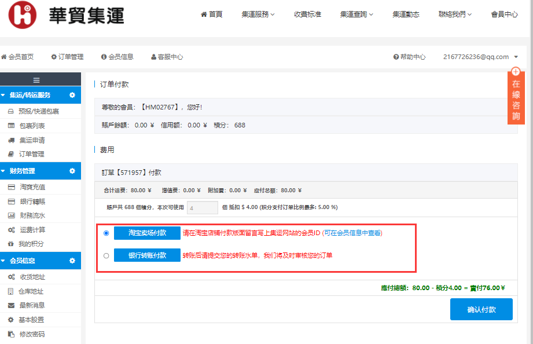Click the 确认付款 confirm payment button
Viewport: 533px width, 344px height.
pos(481,309)
